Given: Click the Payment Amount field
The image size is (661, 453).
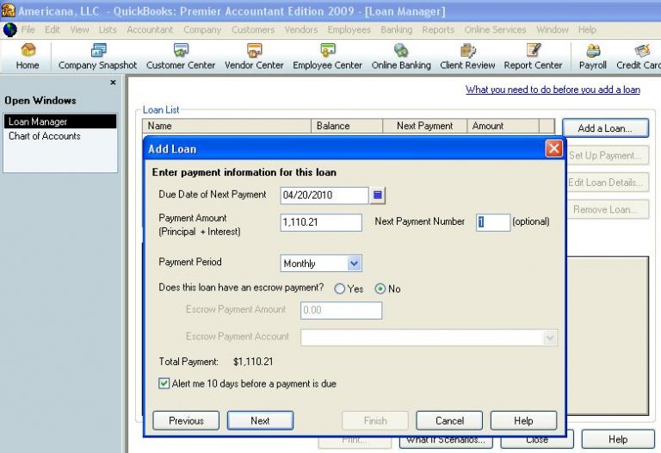Looking at the screenshot, I should click(x=321, y=222).
